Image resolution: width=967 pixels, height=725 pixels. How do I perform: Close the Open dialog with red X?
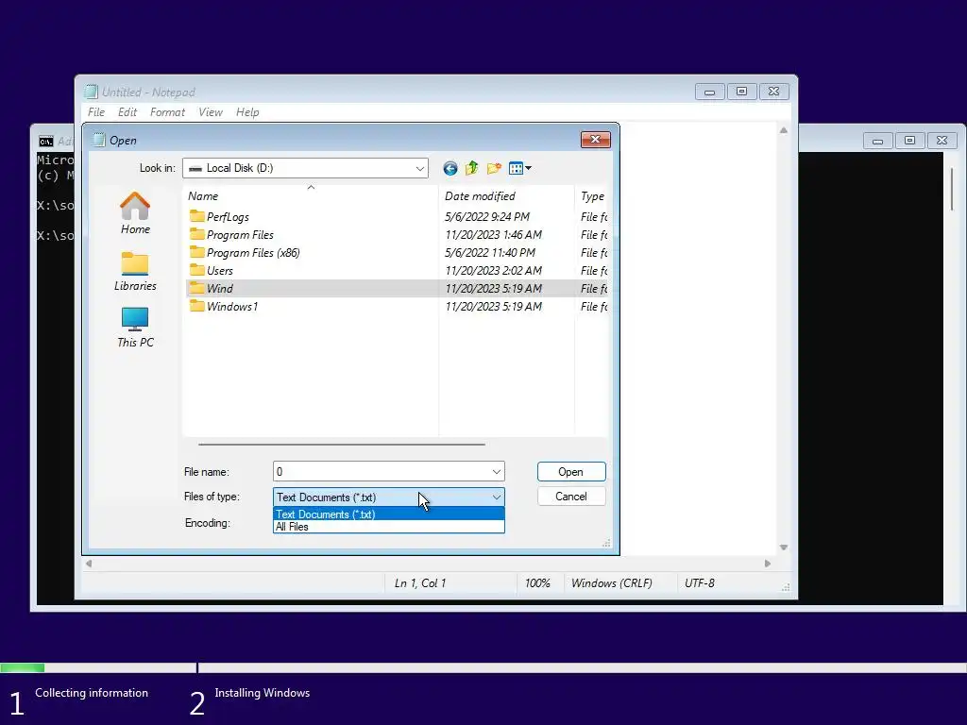coord(595,140)
